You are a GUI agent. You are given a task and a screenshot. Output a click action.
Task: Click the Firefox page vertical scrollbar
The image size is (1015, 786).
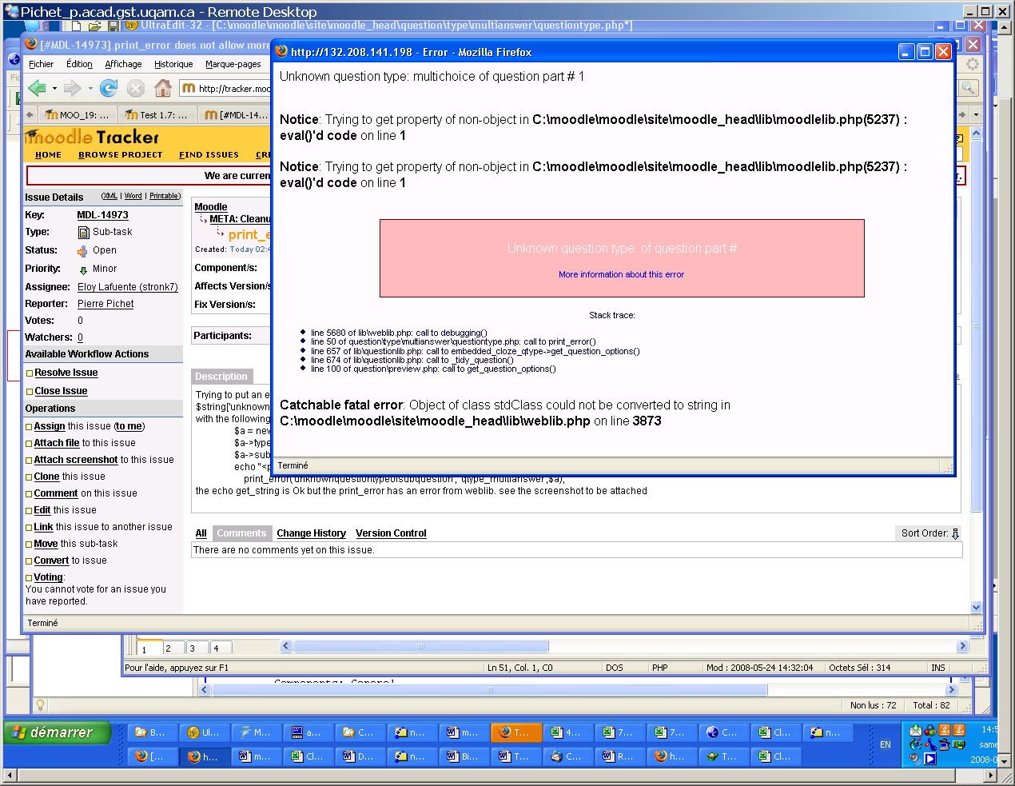coord(976,328)
